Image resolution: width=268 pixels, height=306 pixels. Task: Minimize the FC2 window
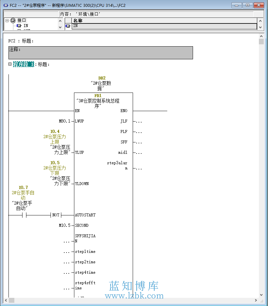tap(237, 5)
